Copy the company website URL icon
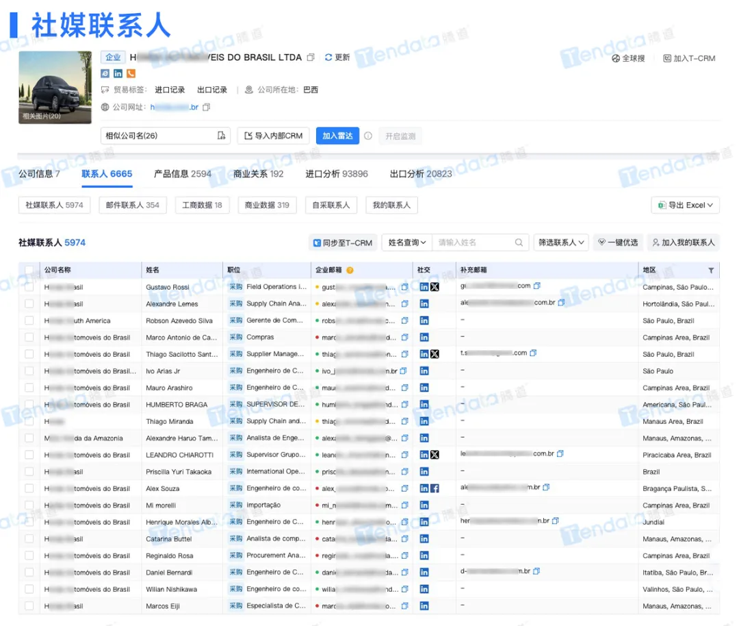Image resolution: width=739 pixels, height=626 pixels. 207,107
